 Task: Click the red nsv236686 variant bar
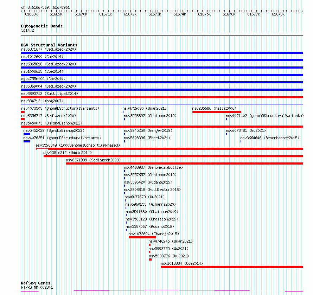[217, 112]
